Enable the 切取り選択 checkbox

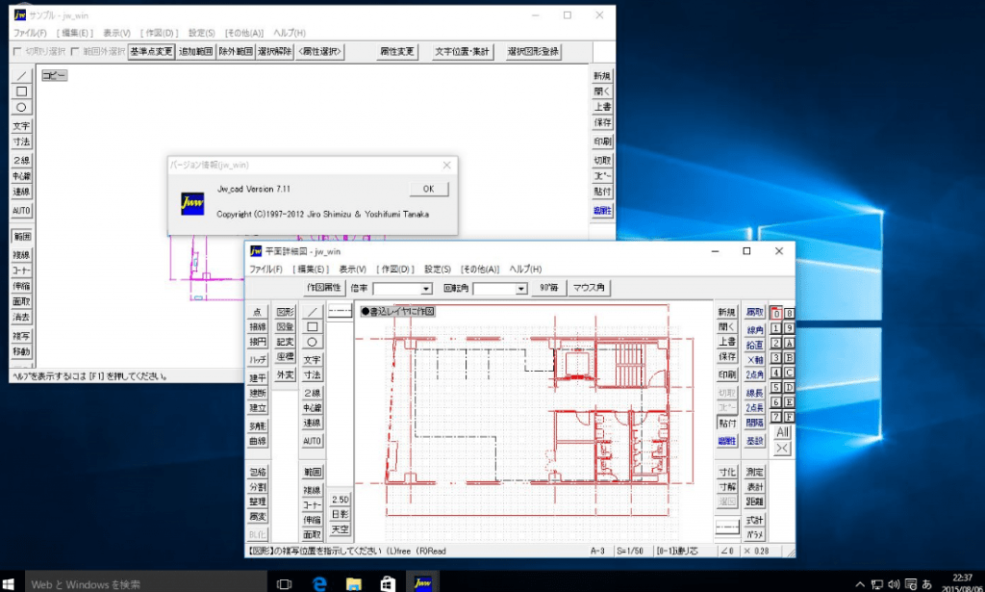click(16, 50)
